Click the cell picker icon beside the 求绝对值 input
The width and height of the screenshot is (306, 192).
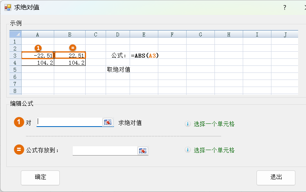[x=108, y=122]
